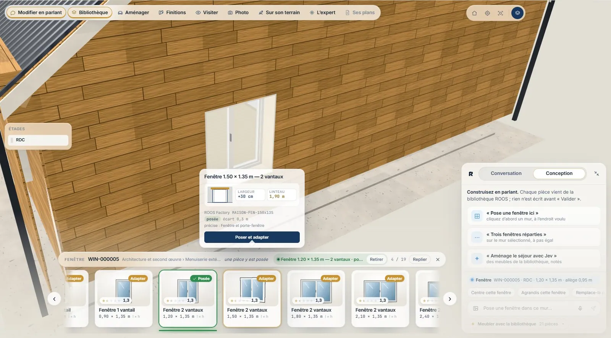Show previous library items with left chevron
Screen dimensions: 611x338
pos(54,299)
